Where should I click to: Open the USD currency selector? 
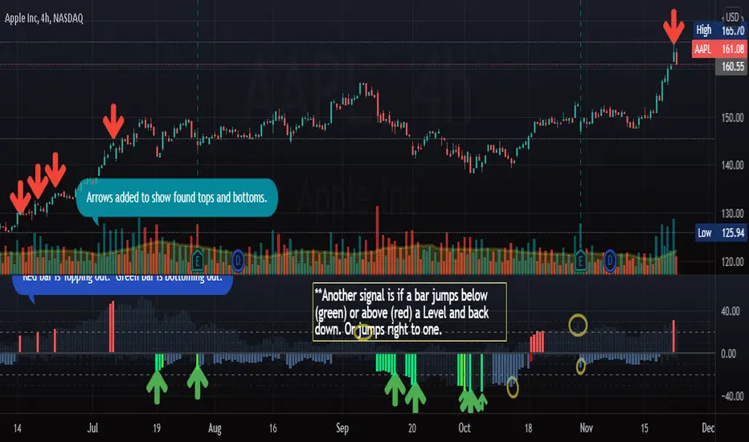point(732,17)
